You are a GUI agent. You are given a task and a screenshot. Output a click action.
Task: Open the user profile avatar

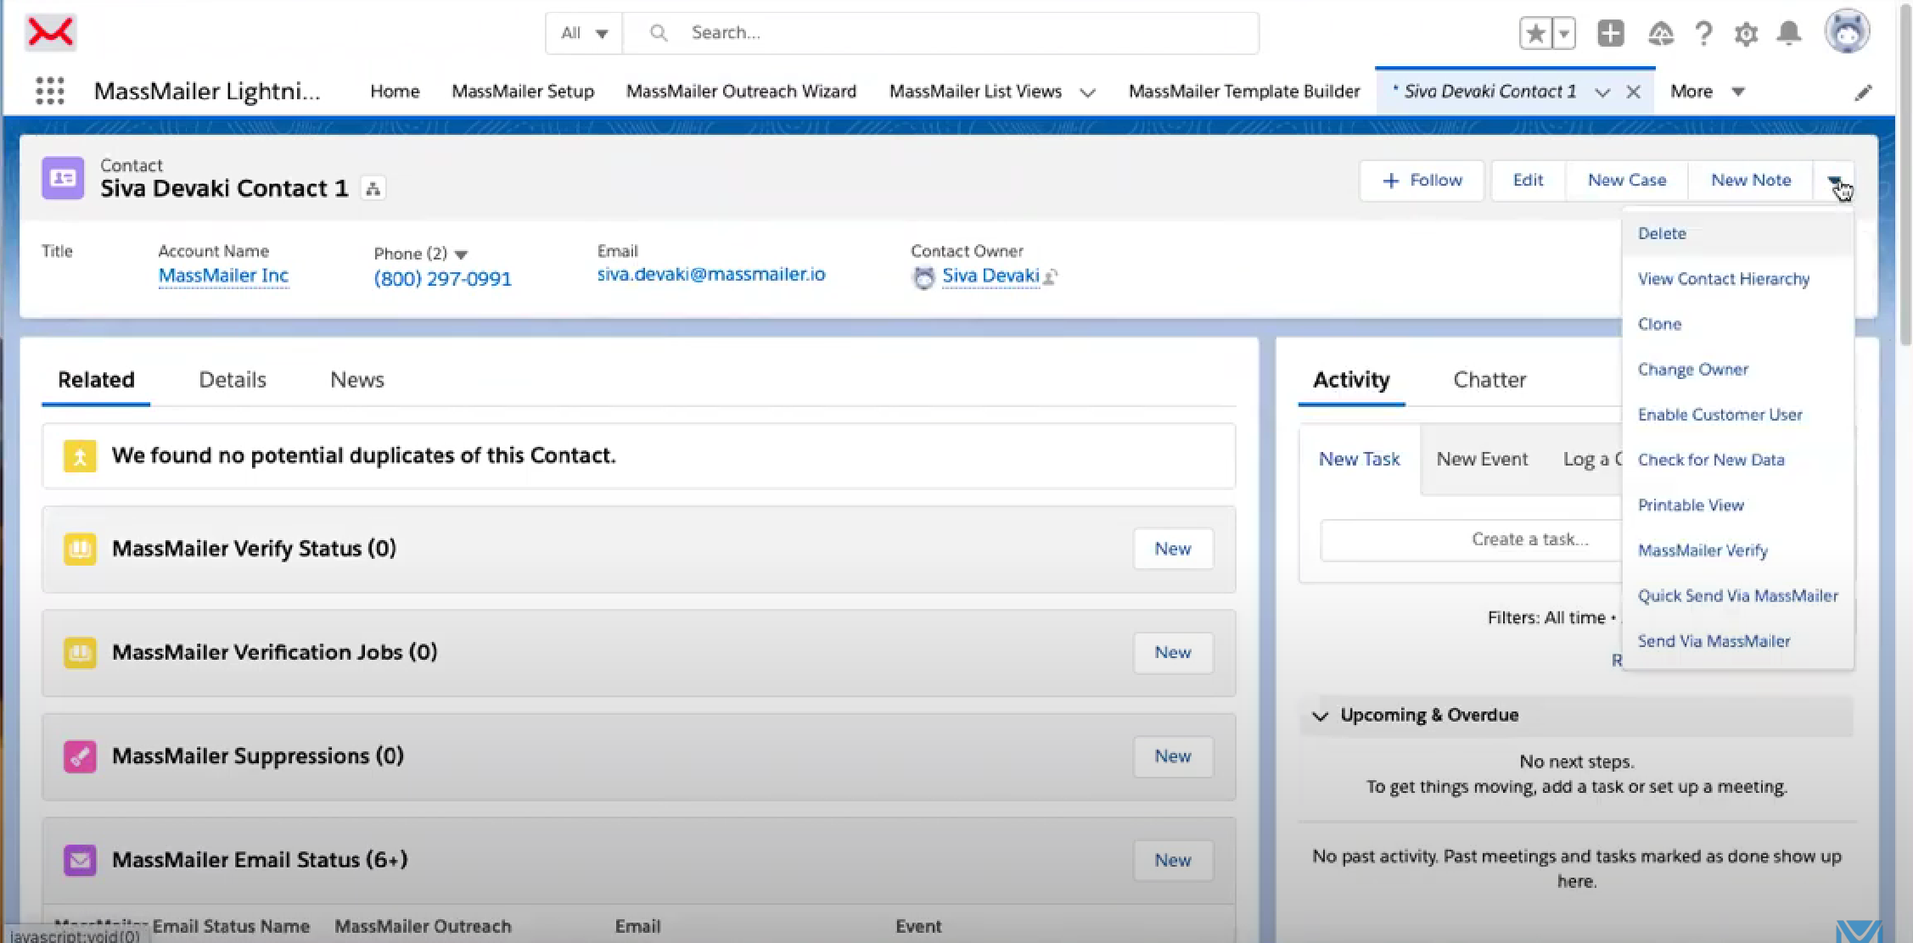pyautogui.click(x=1848, y=32)
